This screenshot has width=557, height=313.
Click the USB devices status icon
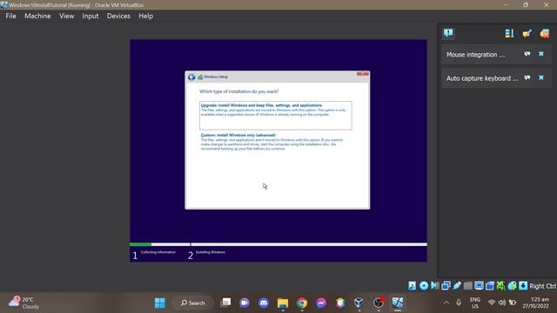457,286
